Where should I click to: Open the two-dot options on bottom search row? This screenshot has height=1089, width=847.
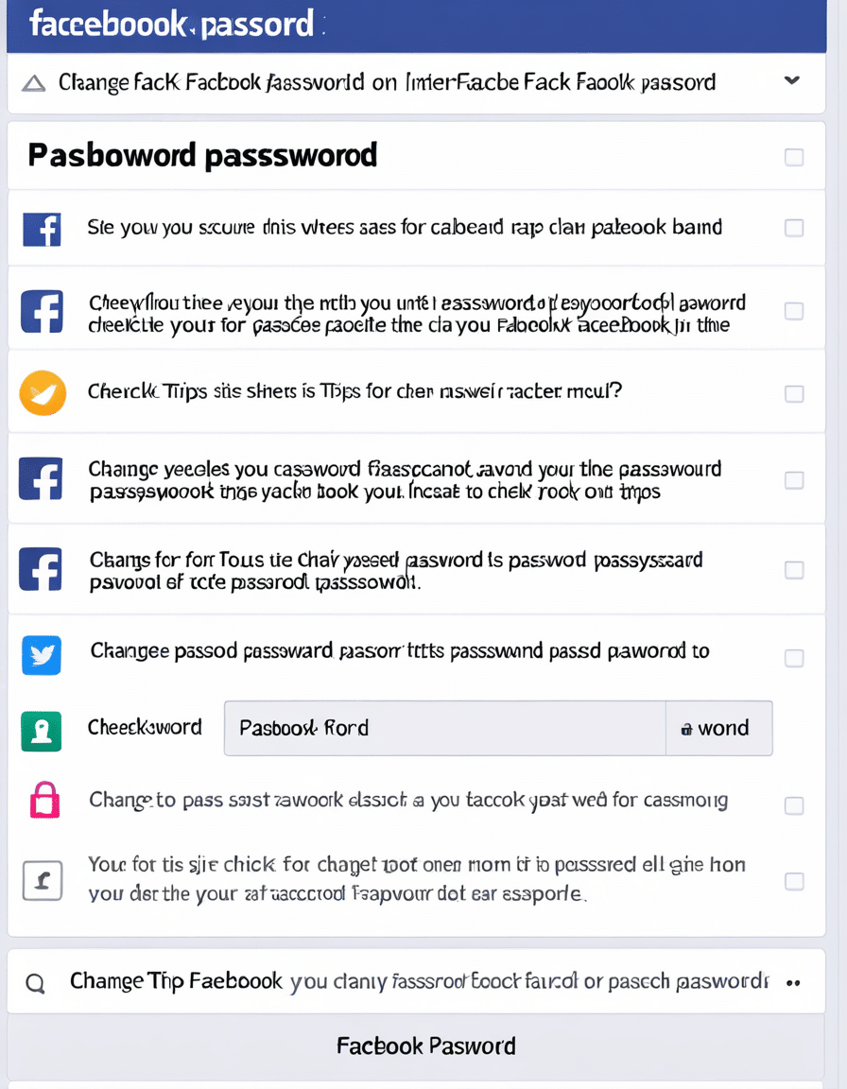pos(793,983)
